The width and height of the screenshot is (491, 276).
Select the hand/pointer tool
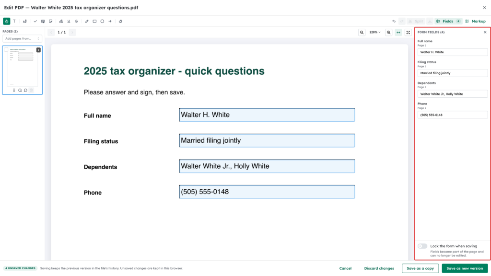click(x=7, y=21)
